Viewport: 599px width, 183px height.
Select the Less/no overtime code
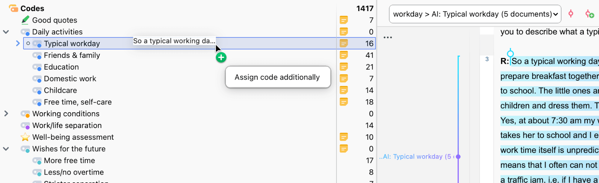74,172
